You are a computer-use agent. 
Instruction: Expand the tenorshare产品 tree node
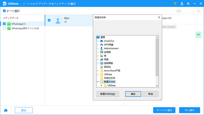pyautogui.click(x=98, y=71)
